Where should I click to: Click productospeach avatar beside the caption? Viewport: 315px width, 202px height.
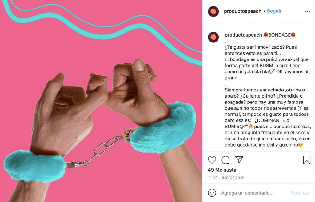[213, 37]
